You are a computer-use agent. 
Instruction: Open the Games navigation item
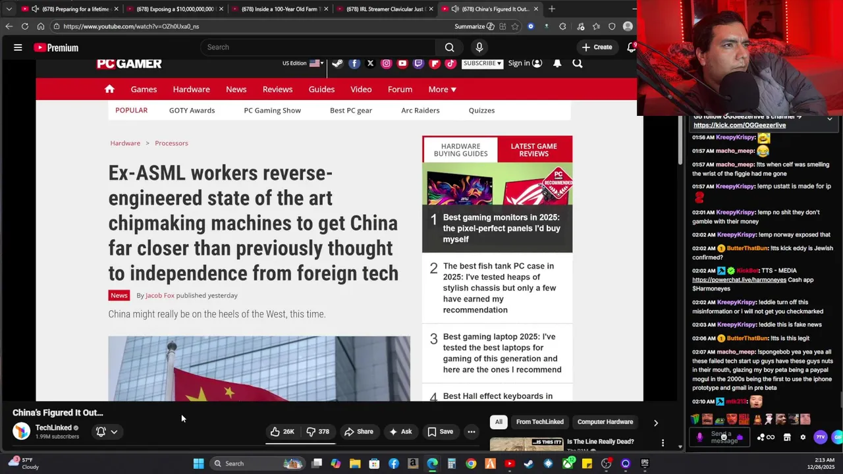(x=144, y=89)
